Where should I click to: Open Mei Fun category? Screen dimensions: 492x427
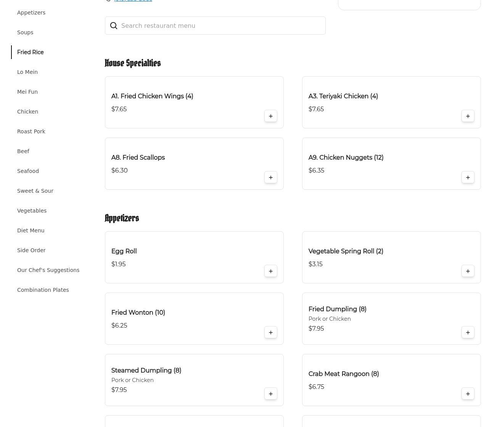[27, 92]
